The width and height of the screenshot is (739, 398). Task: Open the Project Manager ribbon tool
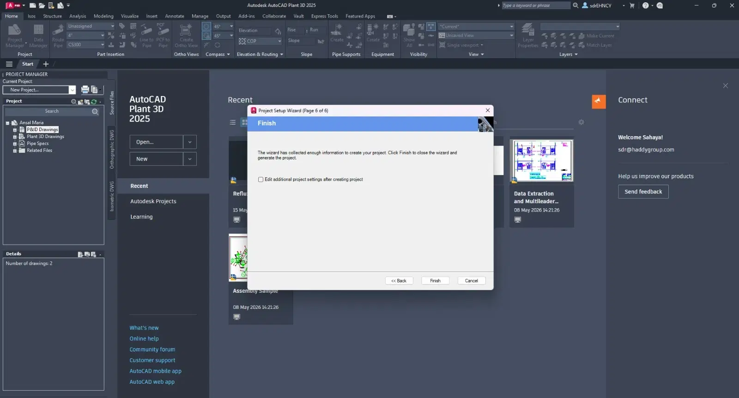click(x=15, y=36)
